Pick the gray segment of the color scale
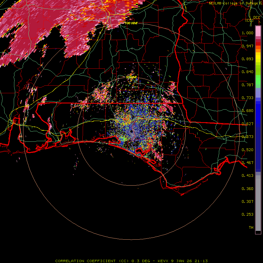 coord(258,203)
